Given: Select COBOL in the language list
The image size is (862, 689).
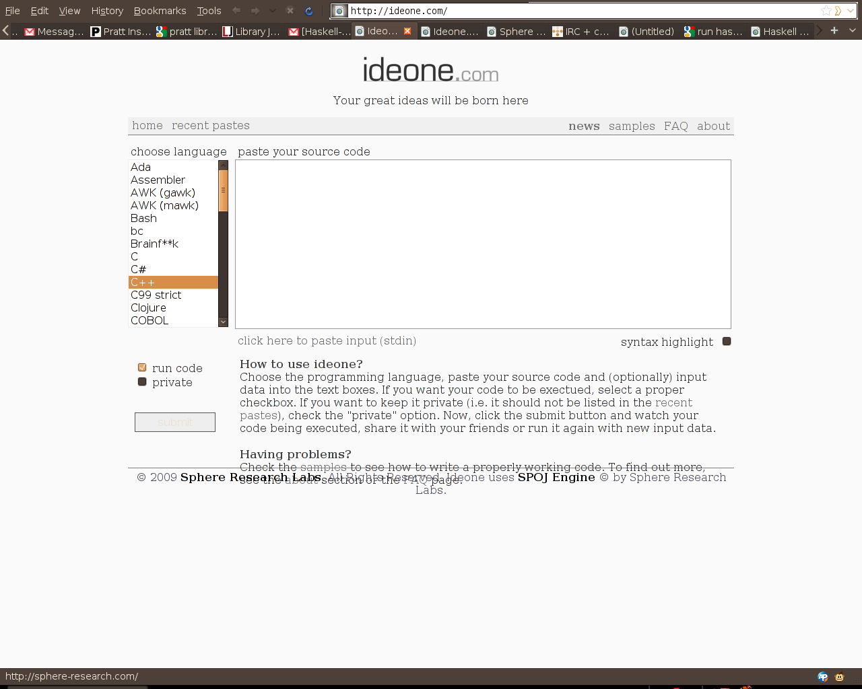Looking at the screenshot, I should click(x=173, y=320).
